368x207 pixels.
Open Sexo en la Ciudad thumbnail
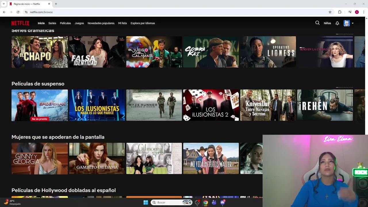pyautogui.click(x=325, y=52)
